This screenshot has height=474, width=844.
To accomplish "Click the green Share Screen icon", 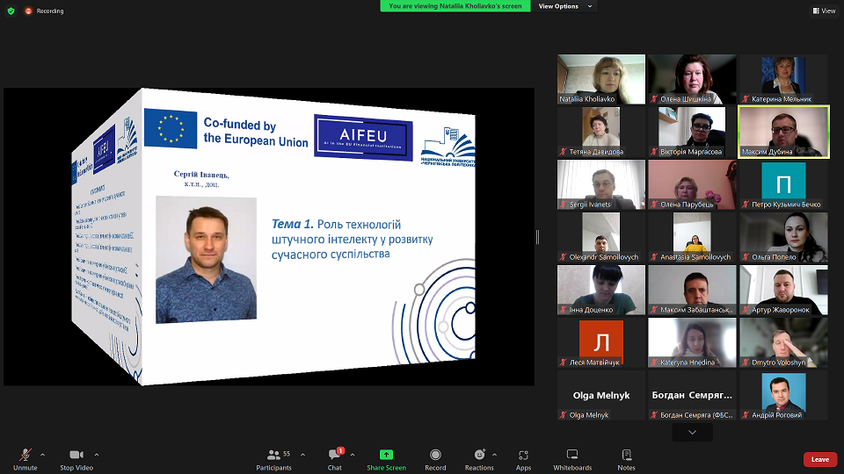I will 386,455.
